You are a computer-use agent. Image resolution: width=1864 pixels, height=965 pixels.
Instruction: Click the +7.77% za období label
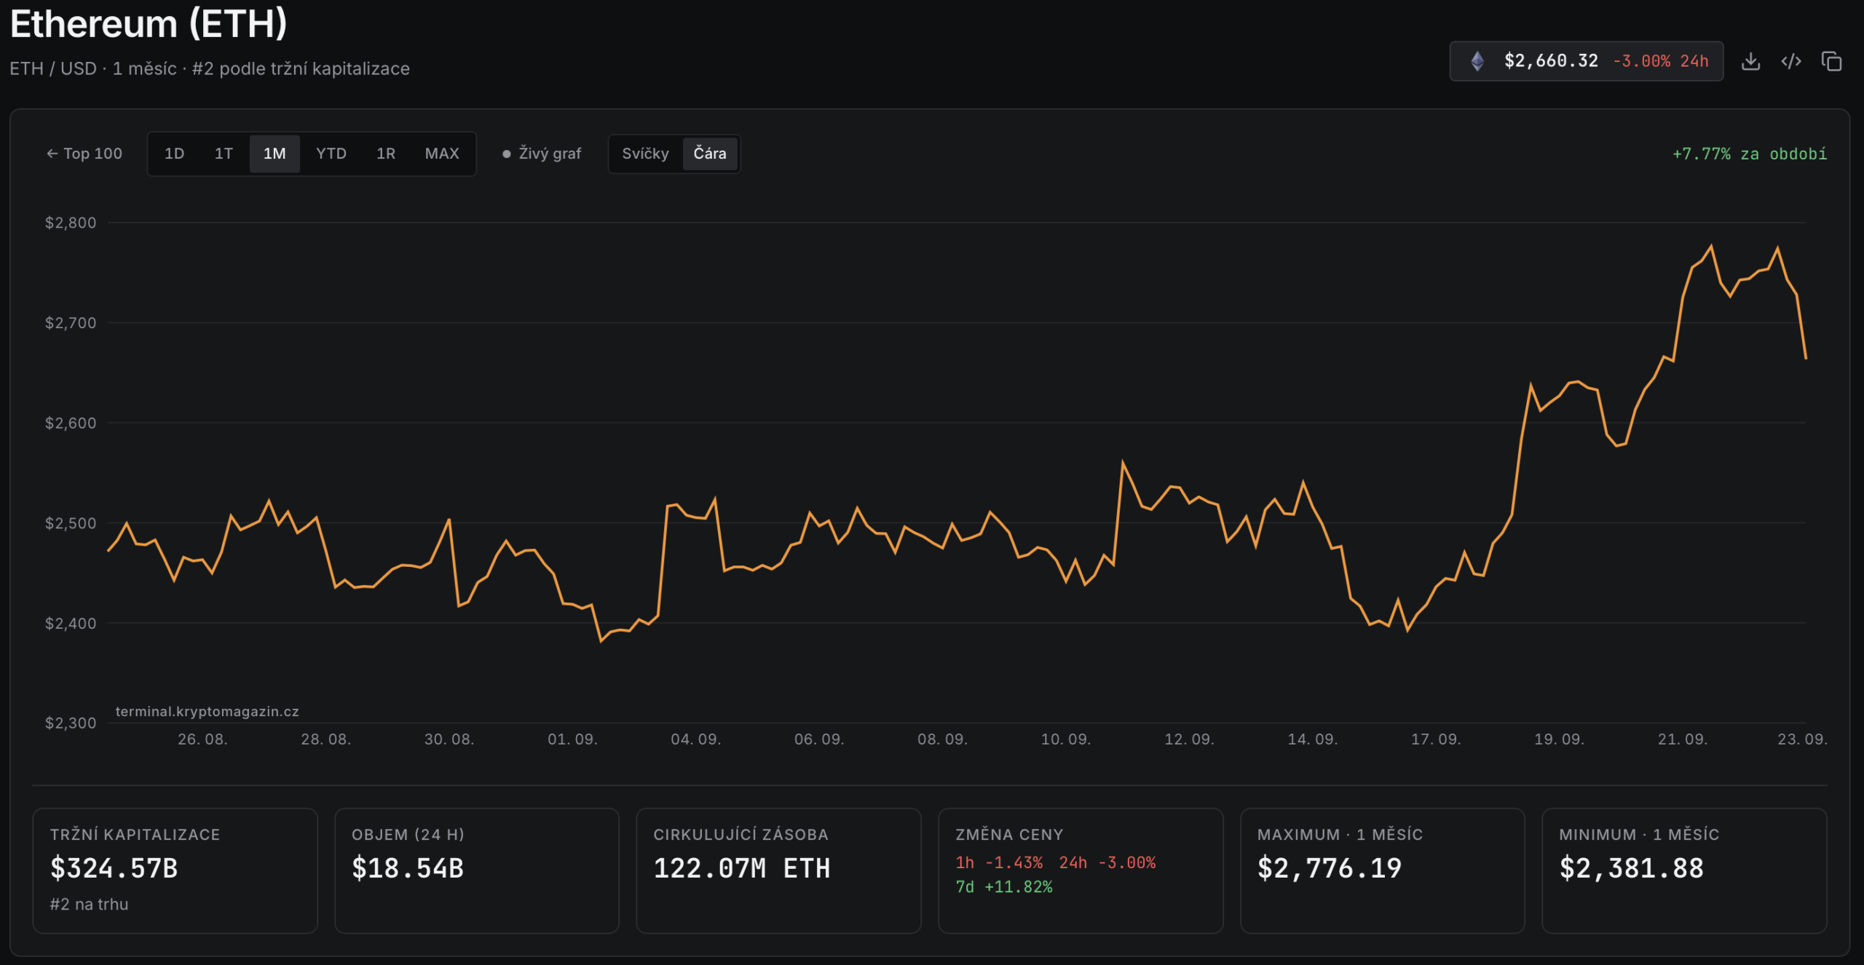pyautogui.click(x=1749, y=154)
